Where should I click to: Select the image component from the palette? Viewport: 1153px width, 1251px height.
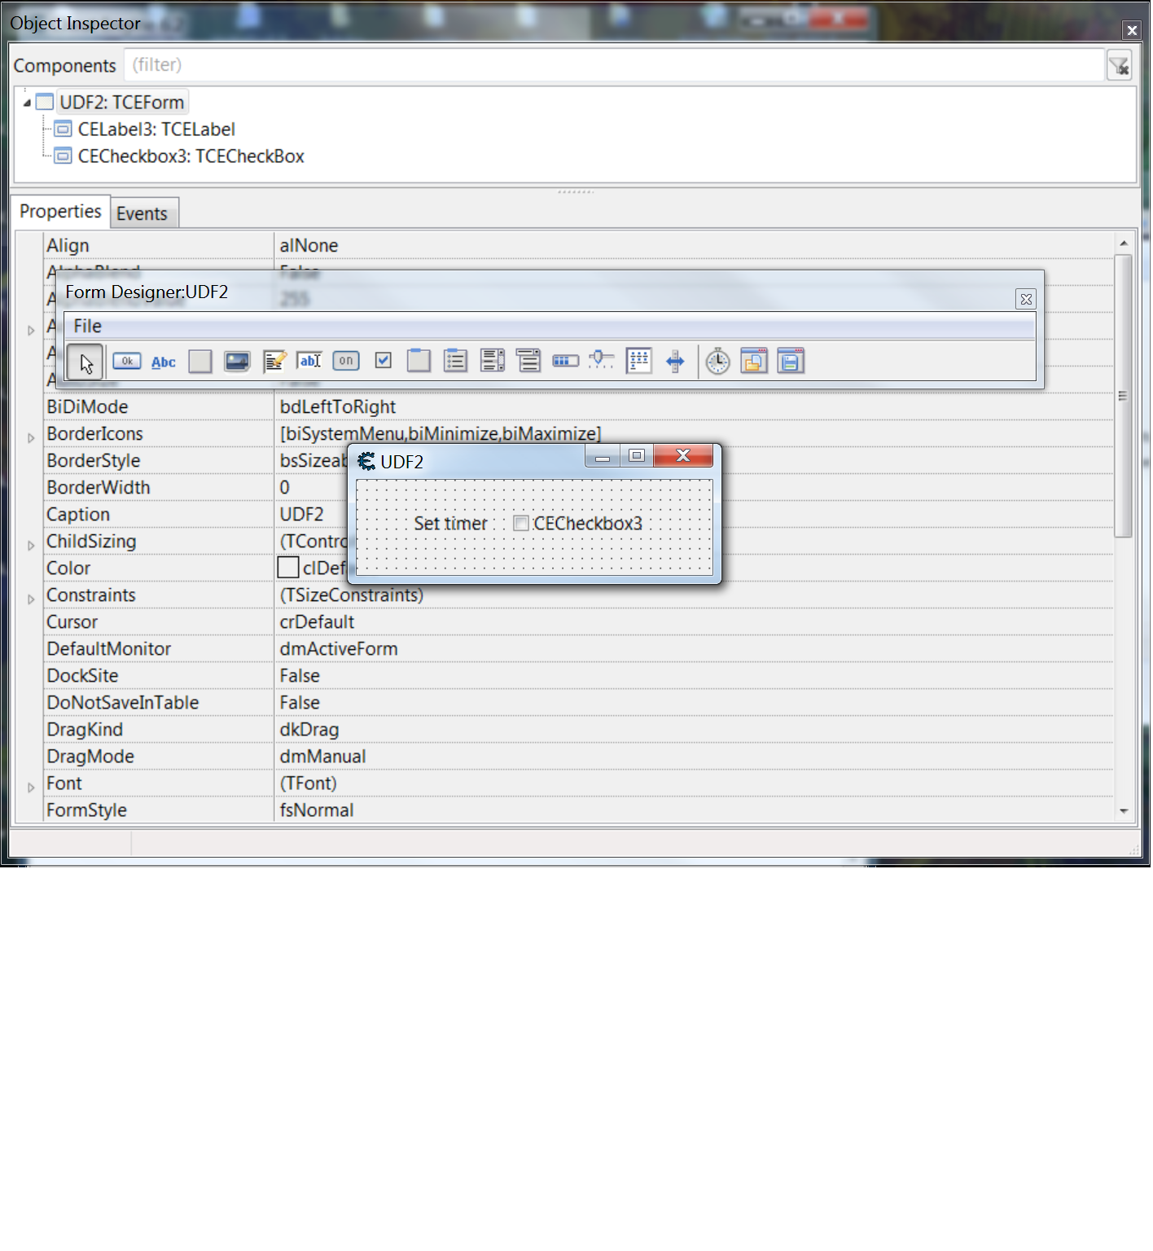(236, 361)
